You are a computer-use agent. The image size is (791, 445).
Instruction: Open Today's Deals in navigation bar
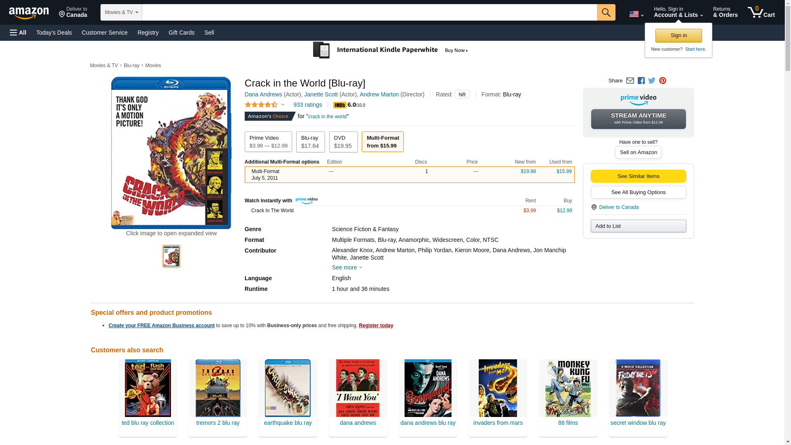[54, 33]
